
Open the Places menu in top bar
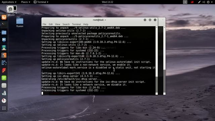[x=26, y=2]
